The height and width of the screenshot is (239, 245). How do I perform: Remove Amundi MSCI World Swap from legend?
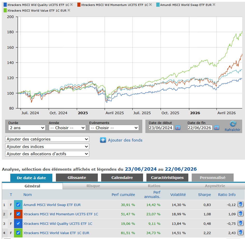[214, 5]
